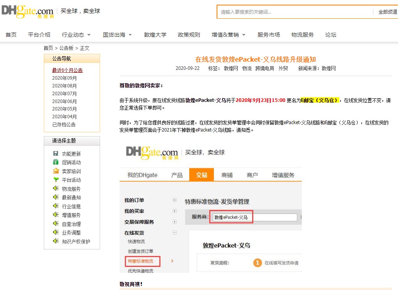The width and height of the screenshot is (398, 290).
Task: Open 2020年07月 announcements
Action: coord(65,94)
